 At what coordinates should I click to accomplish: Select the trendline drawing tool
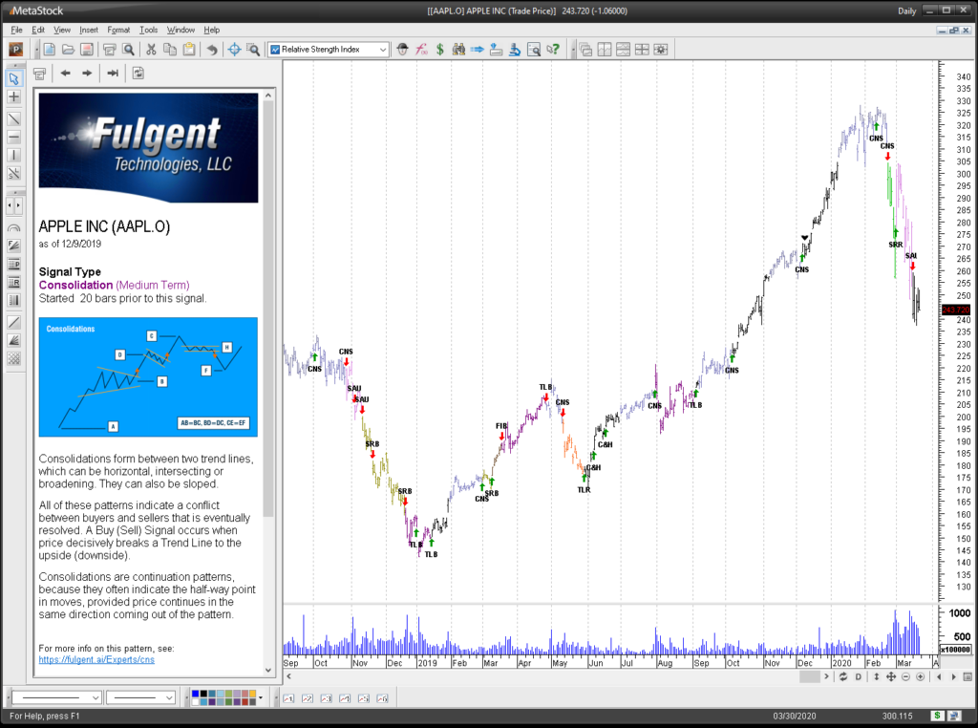click(14, 119)
